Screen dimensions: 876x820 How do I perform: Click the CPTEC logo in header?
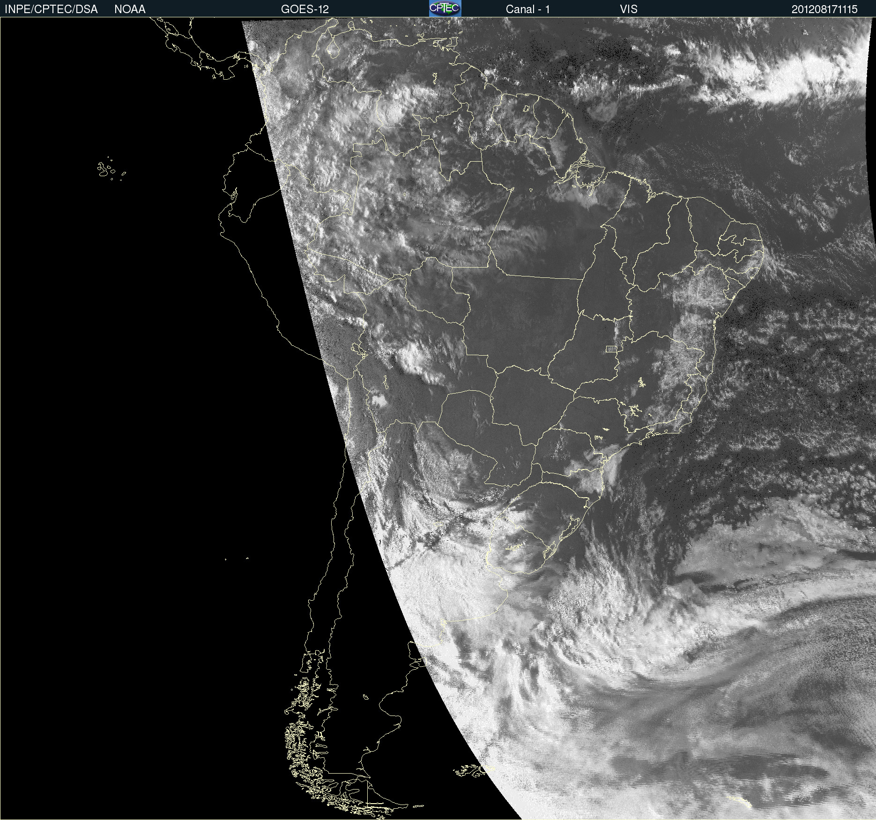tap(445, 8)
